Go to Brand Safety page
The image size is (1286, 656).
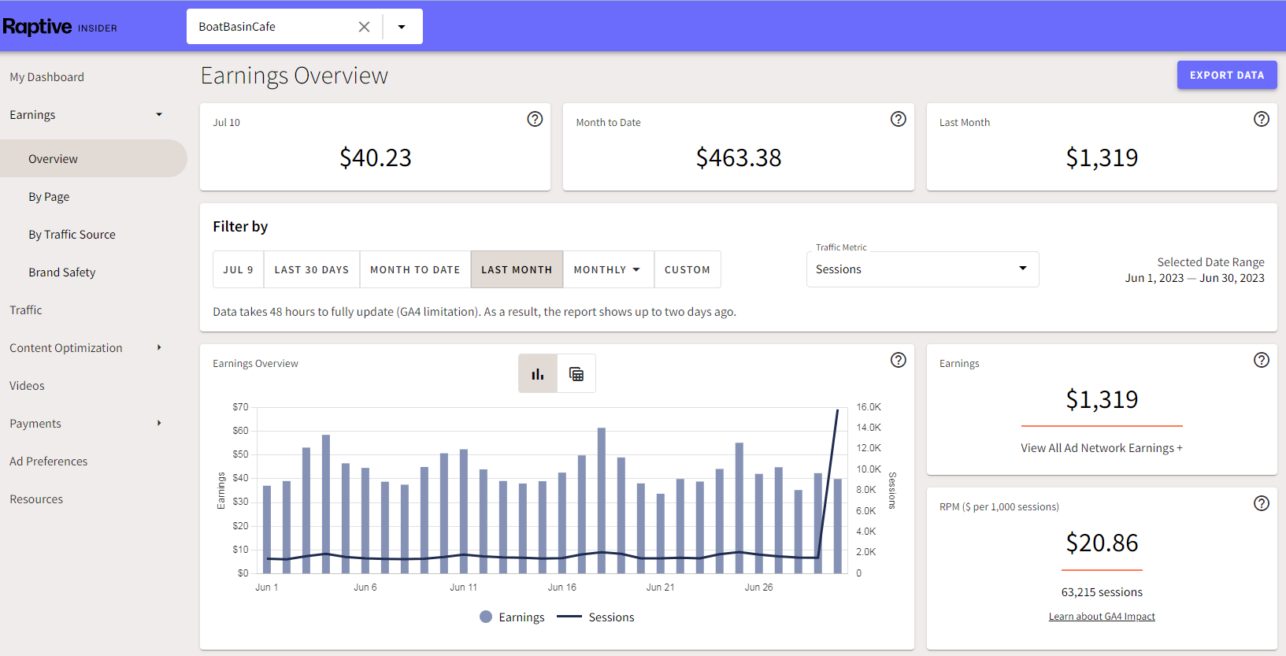pos(61,272)
